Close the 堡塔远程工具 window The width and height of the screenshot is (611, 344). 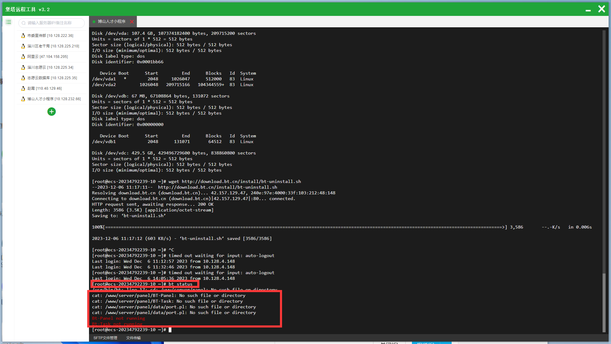click(x=601, y=9)
